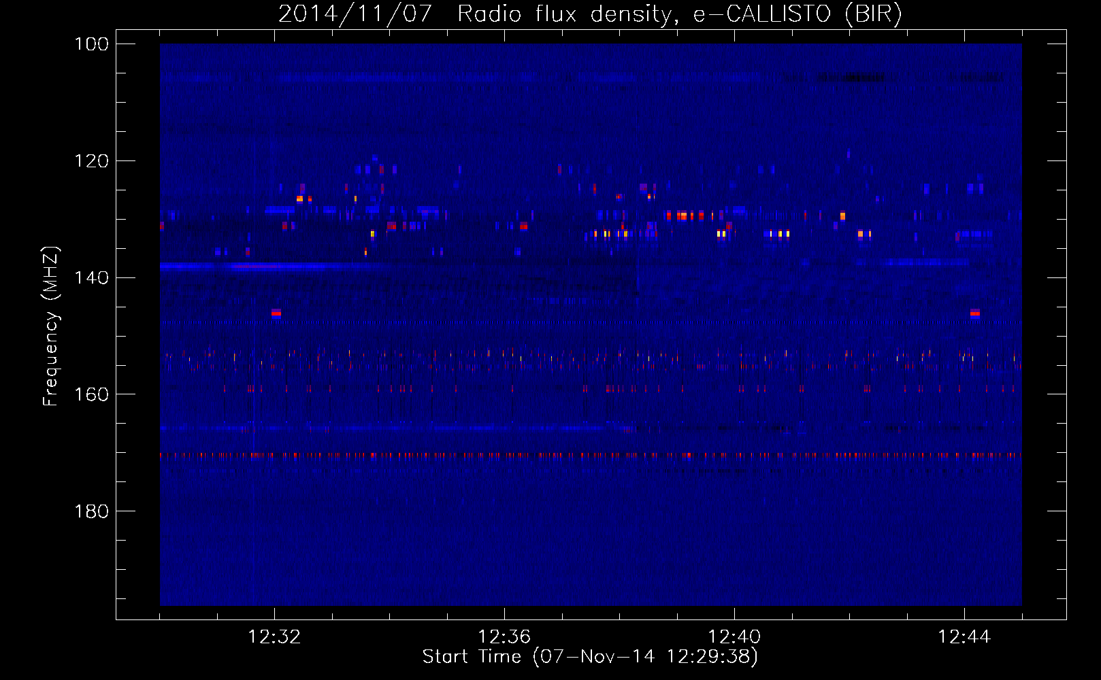This screenshot has width=1101, height=680.
Task: Click the '12:36' time tick label
Action: tap(504, 636)
